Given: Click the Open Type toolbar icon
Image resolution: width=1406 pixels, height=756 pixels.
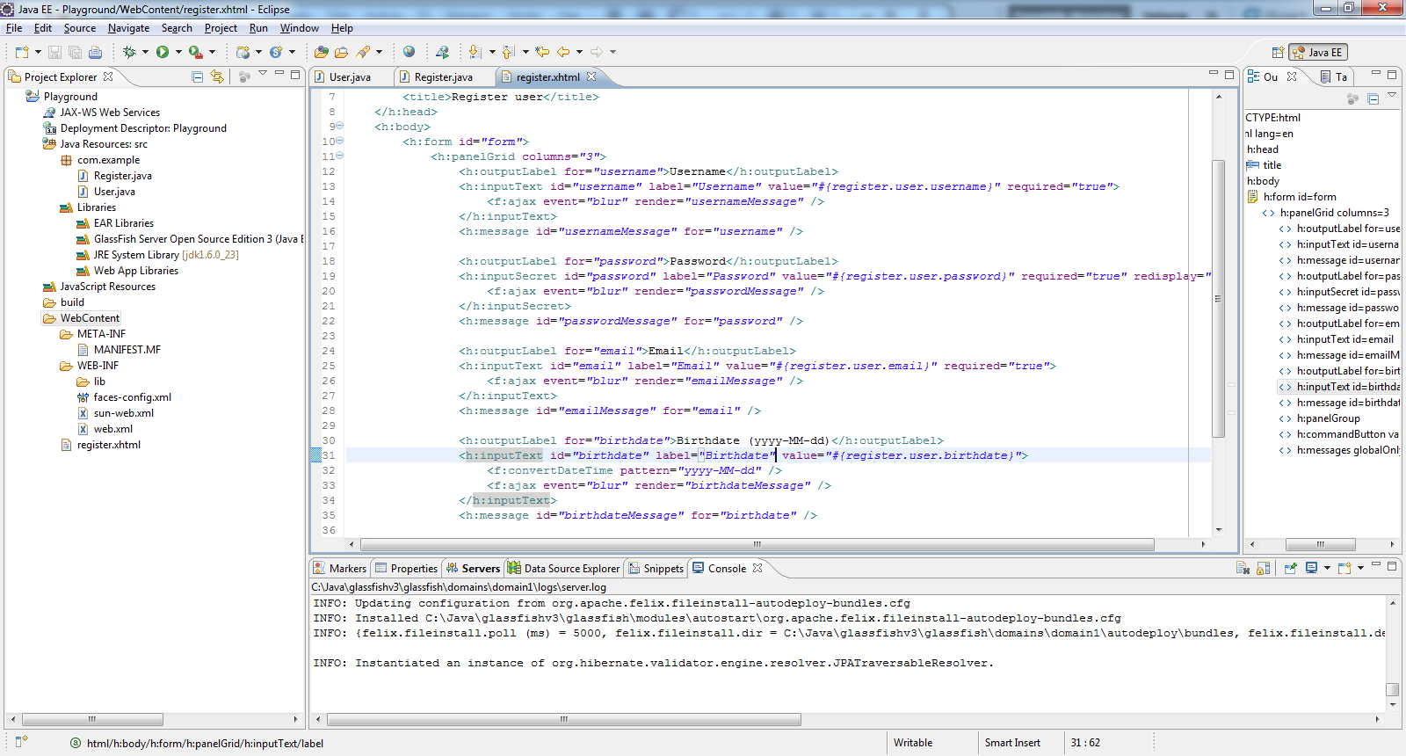Looking at the screenshot, I should pos(322,53).
